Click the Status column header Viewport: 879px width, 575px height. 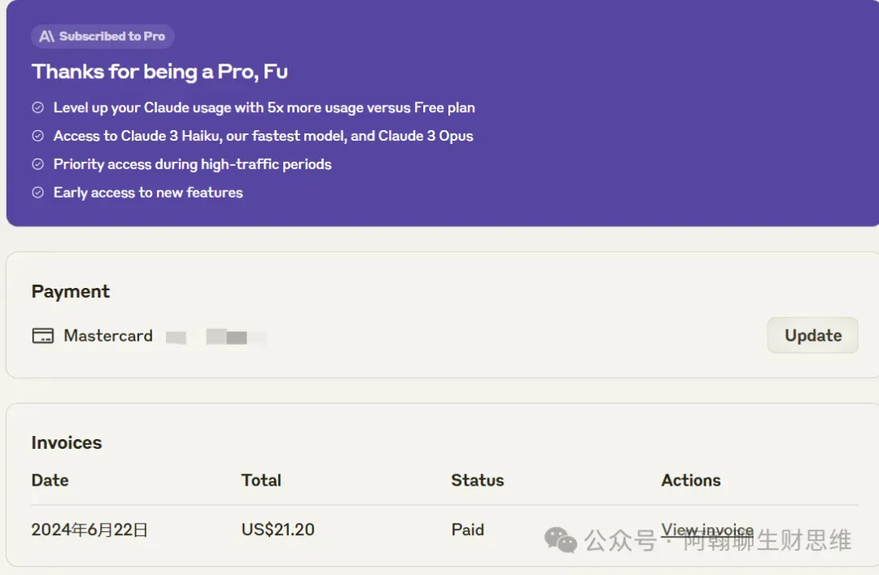tap(477, 480)
